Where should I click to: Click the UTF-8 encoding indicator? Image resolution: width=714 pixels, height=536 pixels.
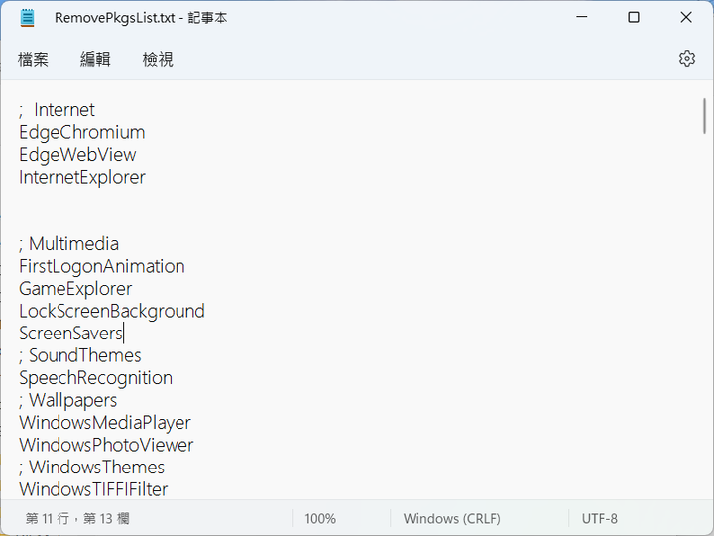pyautogui.click(x=600, y=519)
